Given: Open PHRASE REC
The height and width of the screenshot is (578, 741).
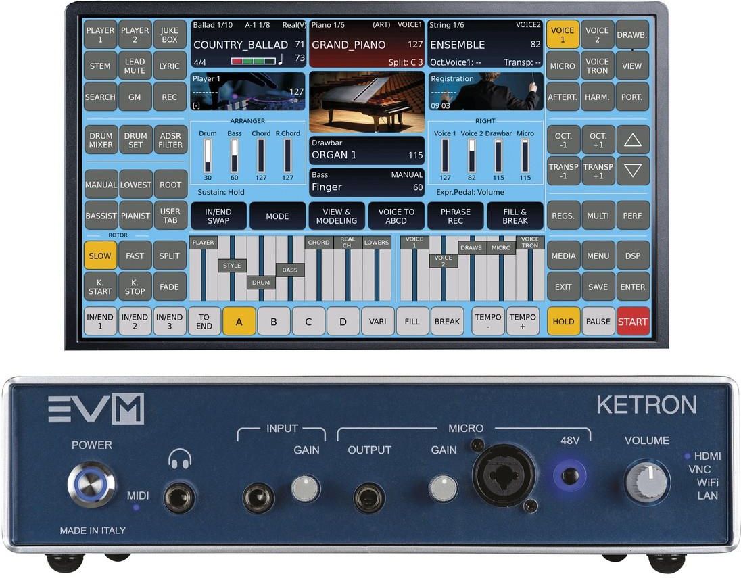Looking at the screenshot, I should coord(456,216).
